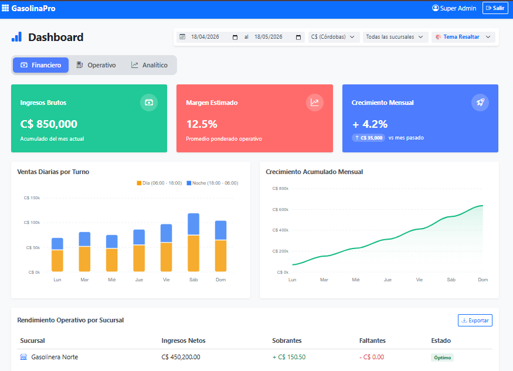Image resolution: width=513 pixels, height=371 pixels.
Task: Open date picker for 18/04/2026 field
Action: [235, 38]
